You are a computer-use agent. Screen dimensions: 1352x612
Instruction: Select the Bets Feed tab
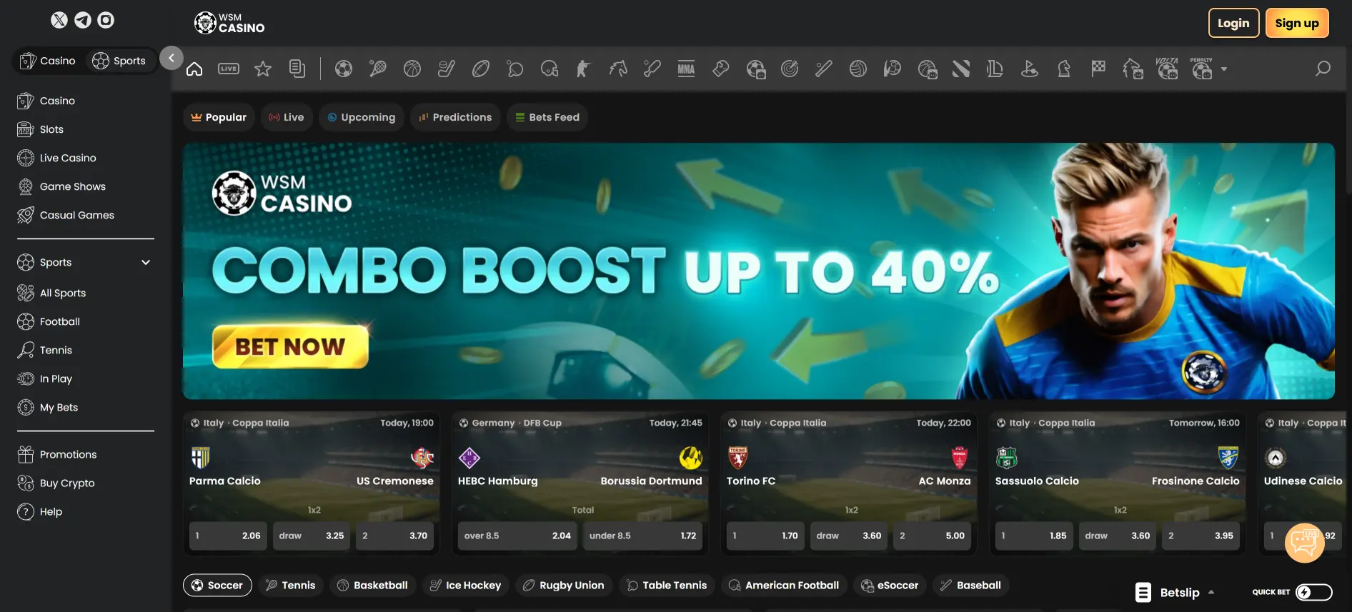pos(547,117)
